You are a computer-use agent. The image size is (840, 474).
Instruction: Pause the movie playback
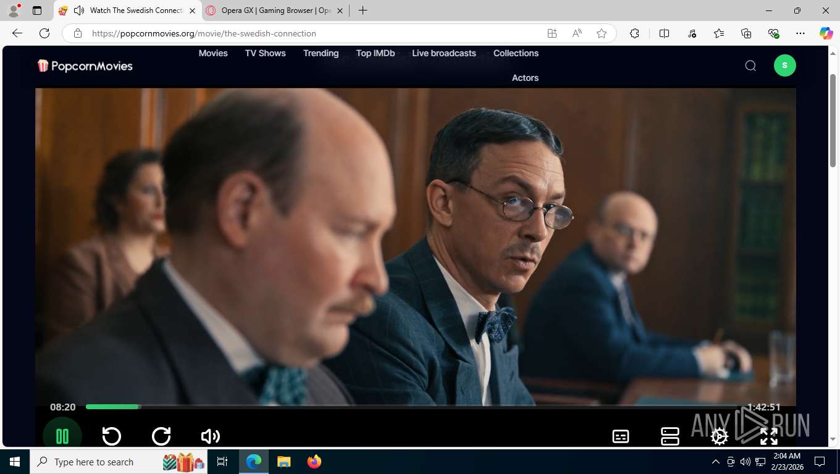(x=62, y=436)
